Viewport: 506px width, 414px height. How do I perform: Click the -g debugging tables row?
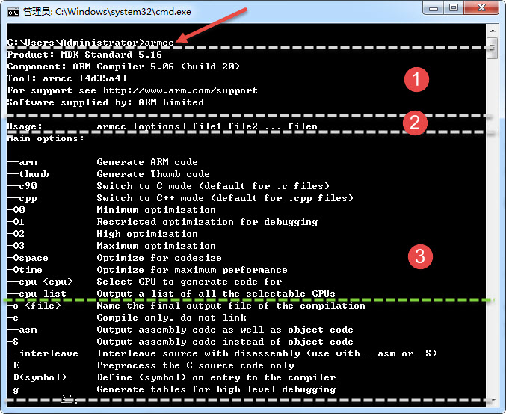[x=171, y=389]
